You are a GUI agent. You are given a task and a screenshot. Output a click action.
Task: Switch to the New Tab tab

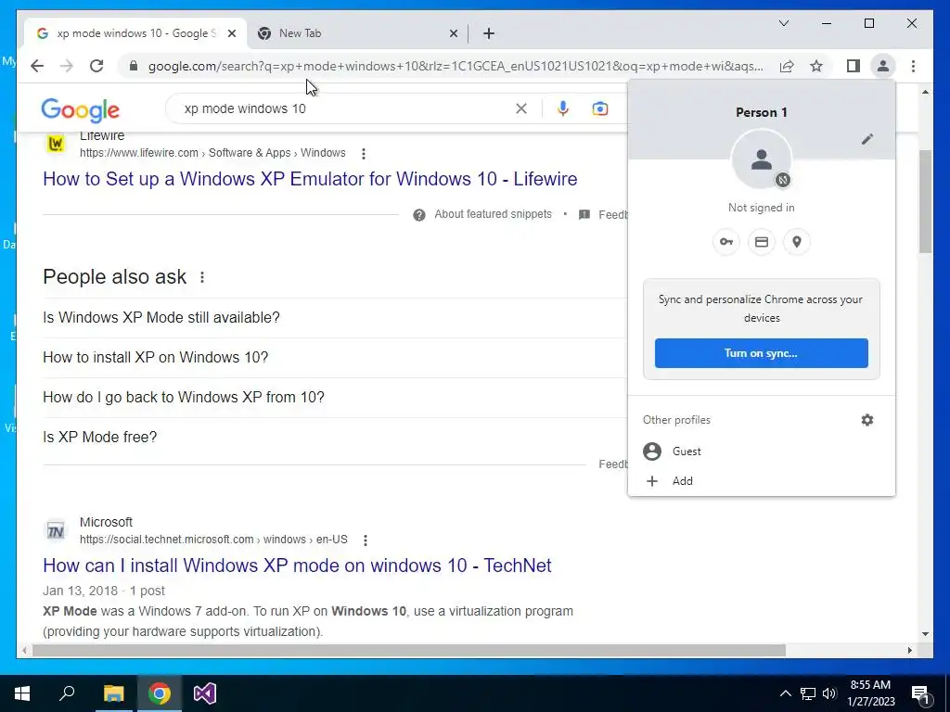(x=357, y=33)
